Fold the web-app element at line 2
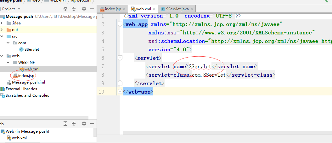 (120, 23)
